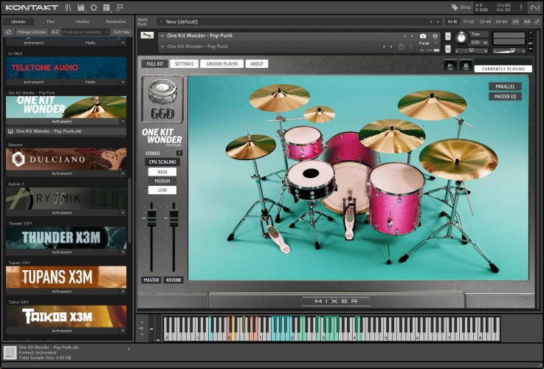The width and height of the screenshot is (544, 369).
Task: Click the refresh libraries icon
Action: pyautogui.click(x=8, y=32)
